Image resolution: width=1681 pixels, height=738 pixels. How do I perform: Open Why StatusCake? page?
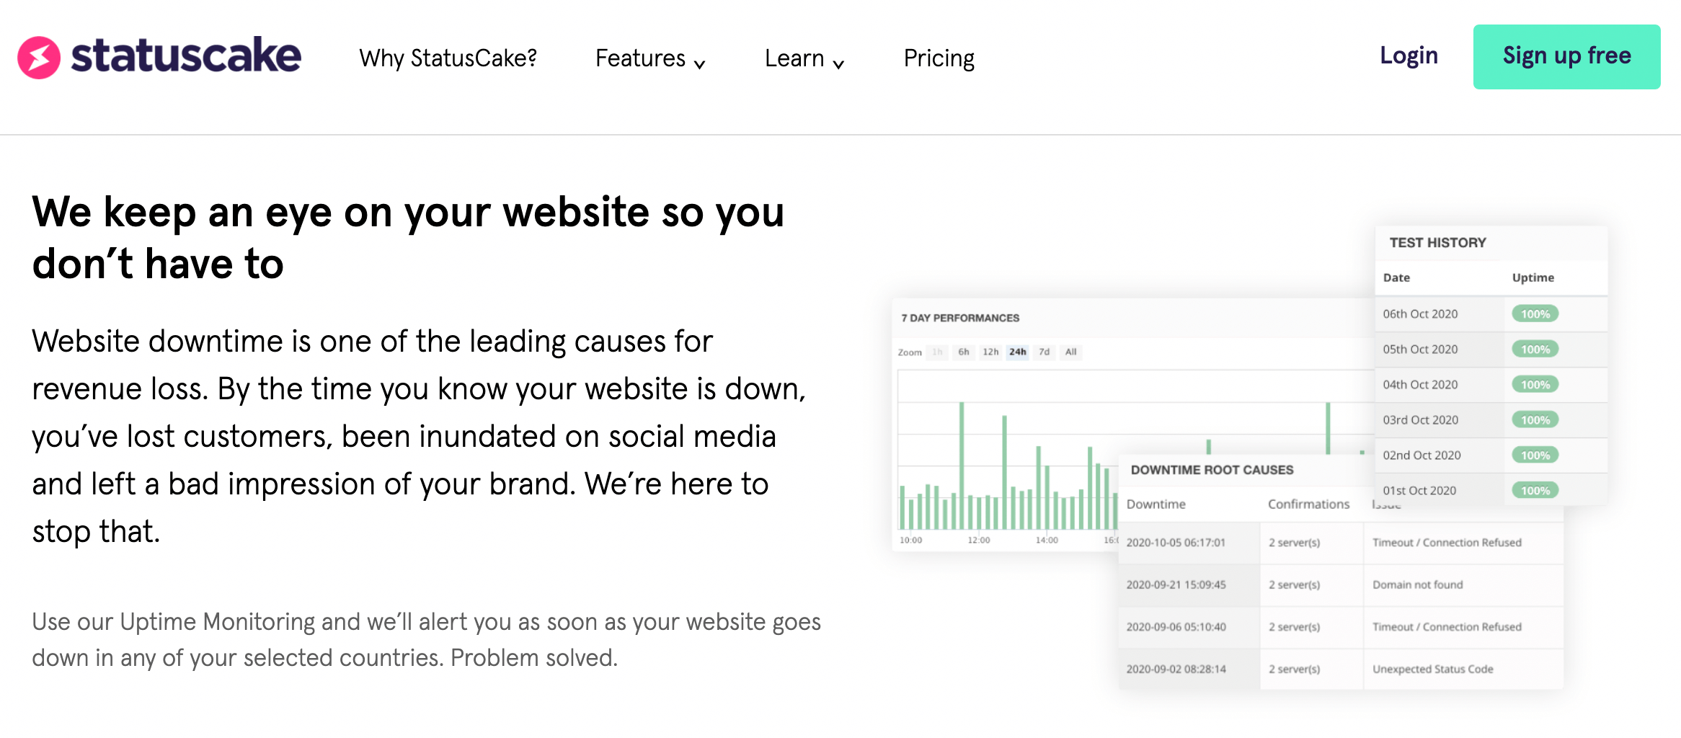pyautogui.click(x=448, y=58)
